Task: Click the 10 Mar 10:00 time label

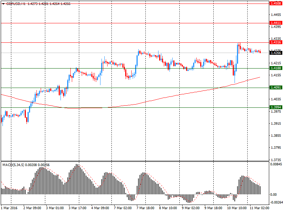Action: coord(237,208)
